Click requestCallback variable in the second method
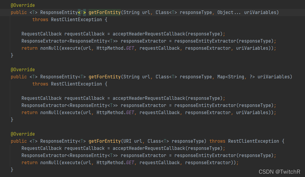This screenshot has height=177, width=305. (x=84, y=98)
